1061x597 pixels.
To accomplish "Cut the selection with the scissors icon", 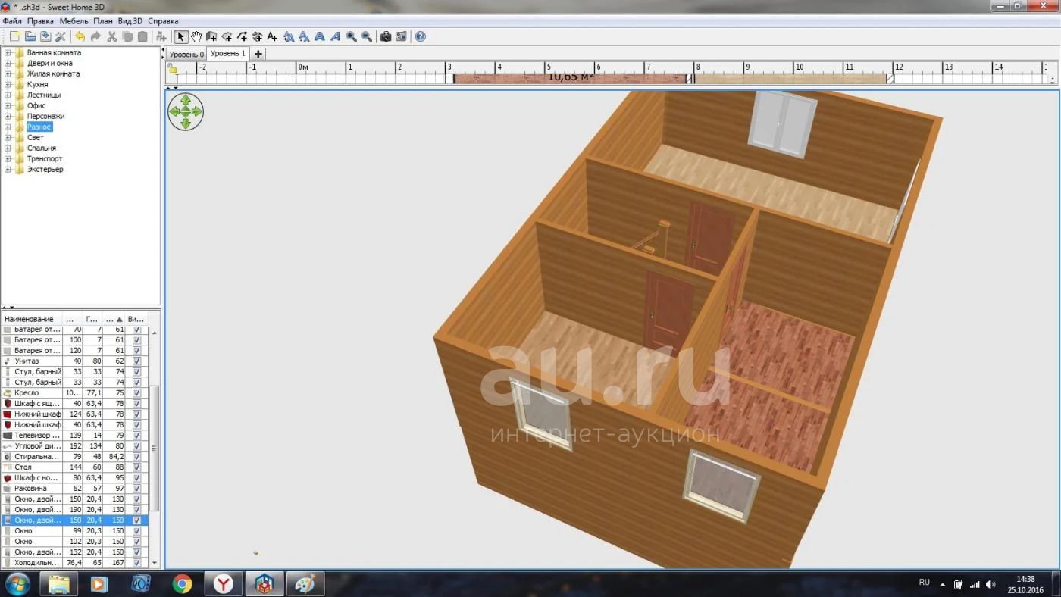I will (111, 36).
